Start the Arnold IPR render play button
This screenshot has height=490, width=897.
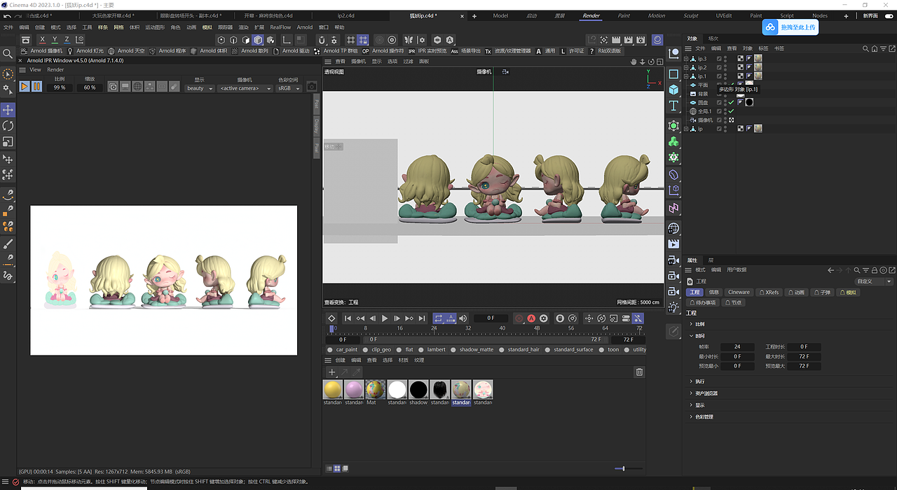(x=25, y=87)
